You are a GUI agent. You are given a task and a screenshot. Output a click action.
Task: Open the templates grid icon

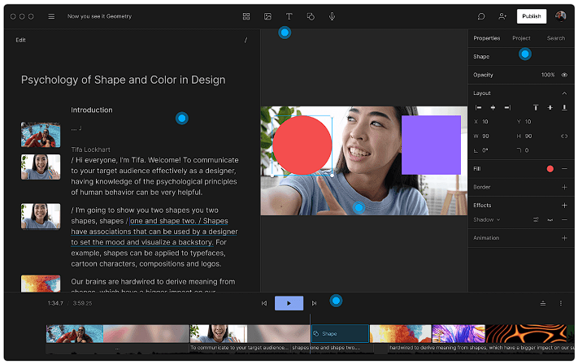[x=246, y=16]
